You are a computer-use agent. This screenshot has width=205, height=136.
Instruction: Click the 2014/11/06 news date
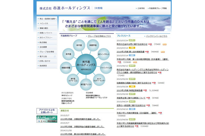point(66,130)
